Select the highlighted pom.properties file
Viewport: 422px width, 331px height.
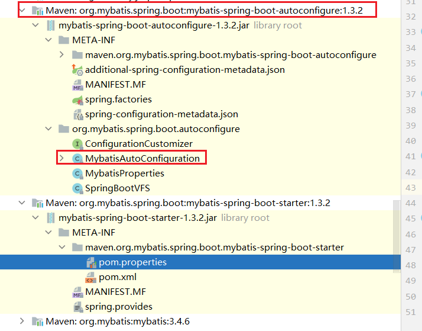200,262
